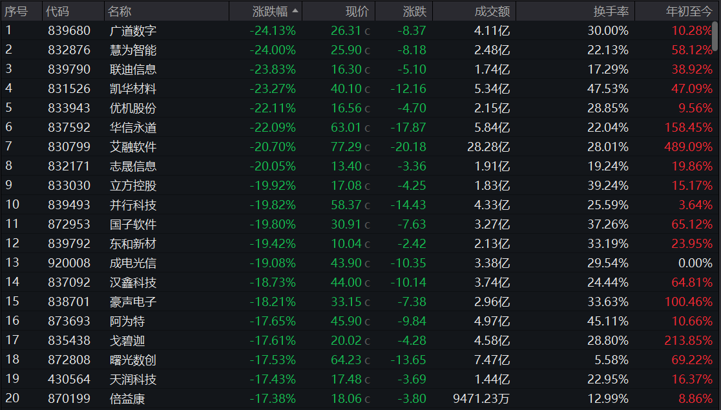The width and height of the screenshot is (721, 410).
Task: Click the 489.09% year-to-date value
Action: coord(688,147)
